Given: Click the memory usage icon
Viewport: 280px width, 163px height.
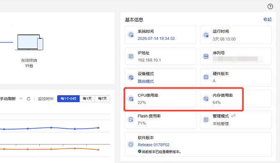Looking at the screenshot, I should (206, 99).
